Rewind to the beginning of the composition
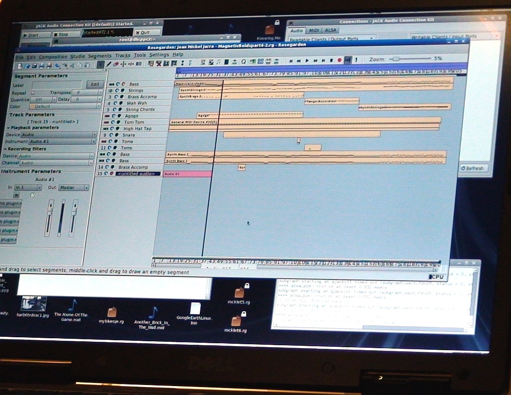Image resolution: width=511 pixels, height=395 pixels. [291, 61]
